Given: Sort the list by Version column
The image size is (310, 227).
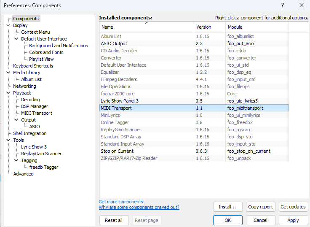Looking at the screenshot, I should [210, 27].
